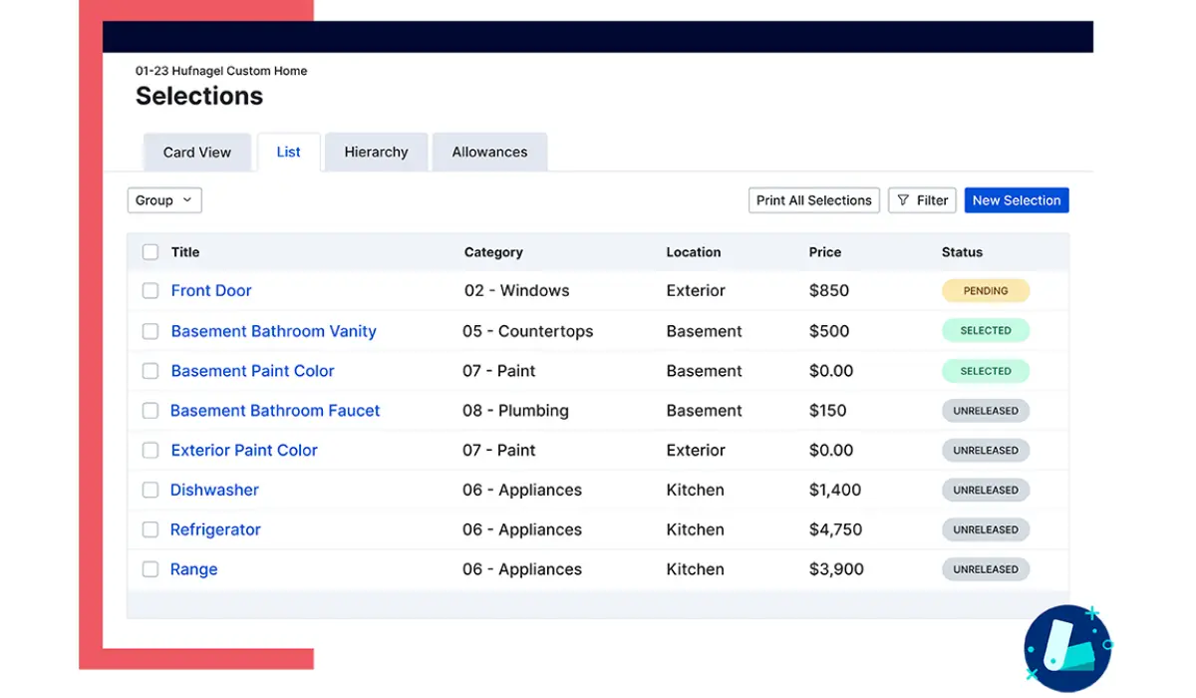
Task: Click UNRELEASED badge for Exterior Paint Color
Action: 986,451
